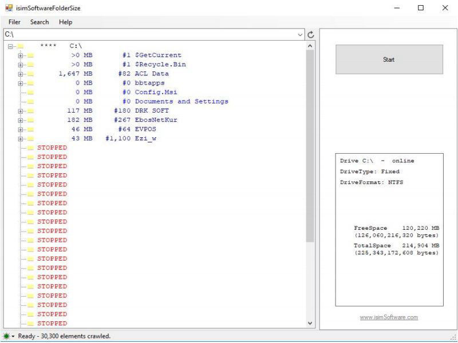Click the 'DriveType: Fixed' text
The image size is (458, 343).
(369, 171)
